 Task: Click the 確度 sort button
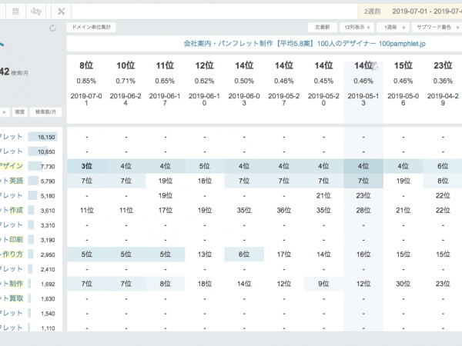(x=20, y=112)
